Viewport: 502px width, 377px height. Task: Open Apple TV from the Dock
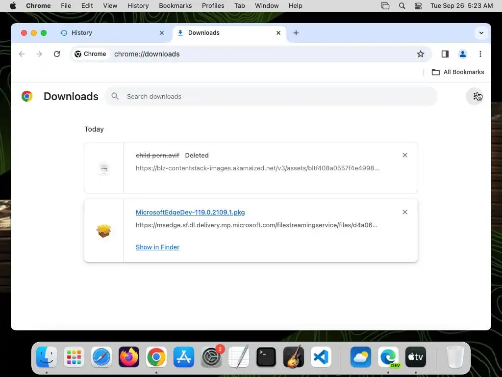point(416,356)
